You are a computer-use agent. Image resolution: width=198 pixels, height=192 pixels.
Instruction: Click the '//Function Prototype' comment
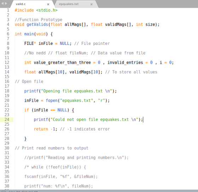pyautogui.click(x=39, y=20)
